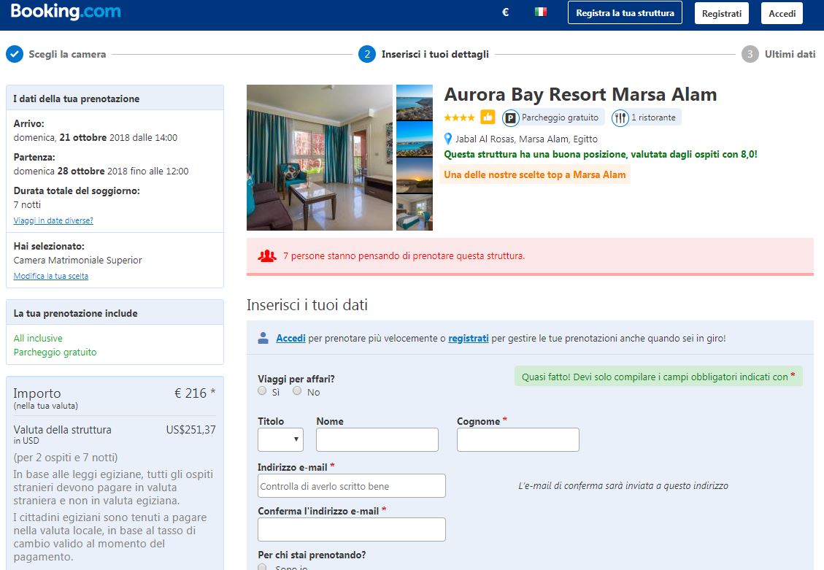Open the top coastline thumbnail
The image size is (824, 570).
415,102
